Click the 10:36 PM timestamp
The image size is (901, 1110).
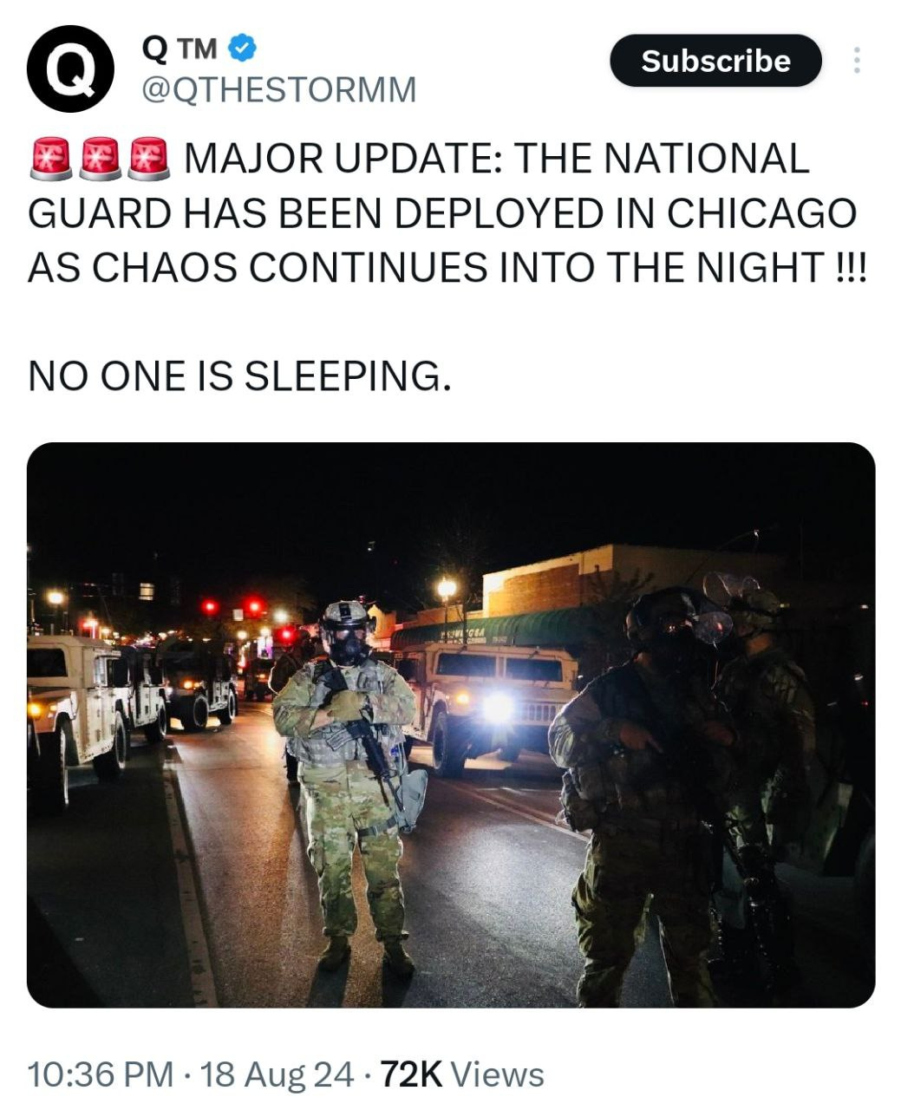coord(101,1074)
